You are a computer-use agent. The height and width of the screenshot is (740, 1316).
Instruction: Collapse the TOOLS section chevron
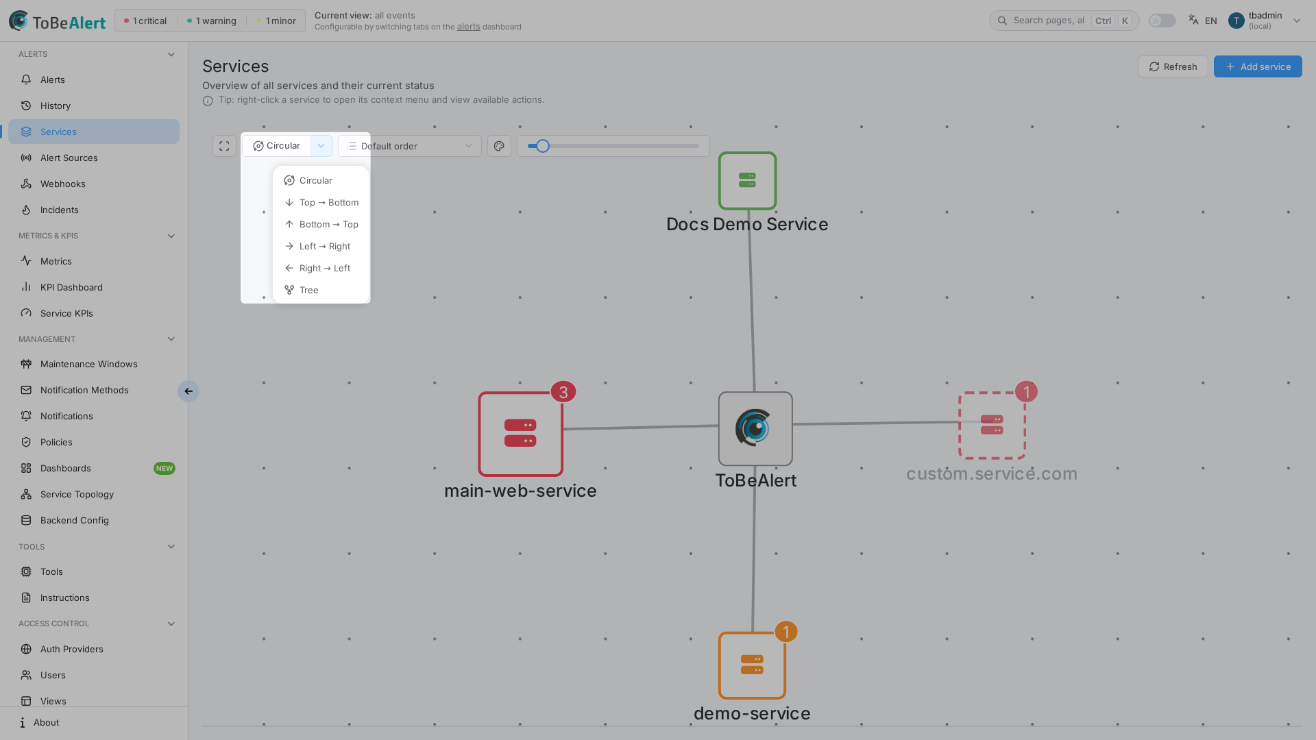pos(171,547)
